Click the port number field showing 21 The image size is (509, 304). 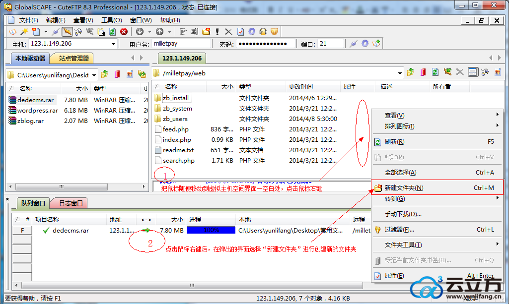(330, 44)
